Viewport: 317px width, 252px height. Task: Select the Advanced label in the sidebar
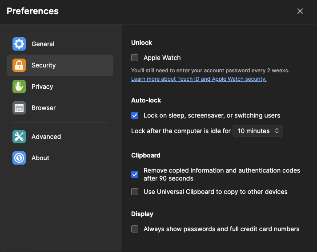coord(46,137)
